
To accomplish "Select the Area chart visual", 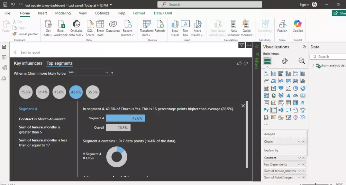I will 274,81.
